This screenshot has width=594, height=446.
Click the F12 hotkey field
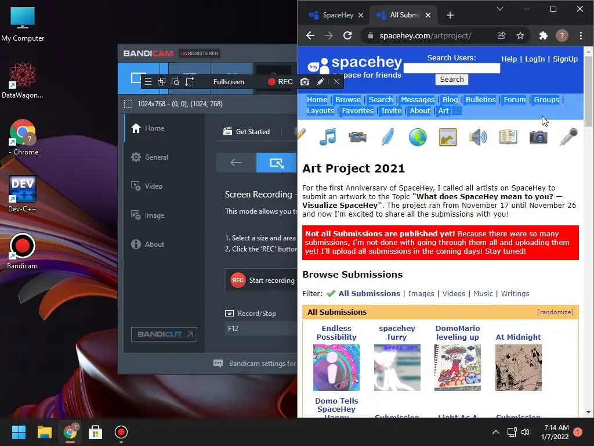tap(262, 329)
